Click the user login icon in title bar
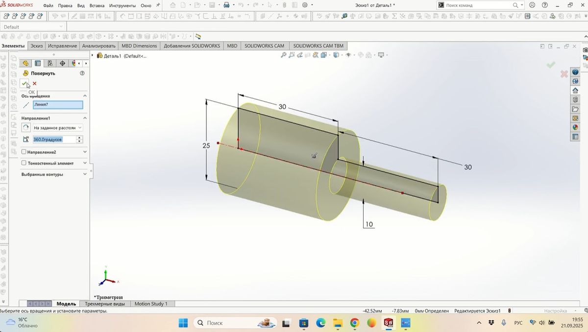588x332 pixels. click(x=532, y=5)
